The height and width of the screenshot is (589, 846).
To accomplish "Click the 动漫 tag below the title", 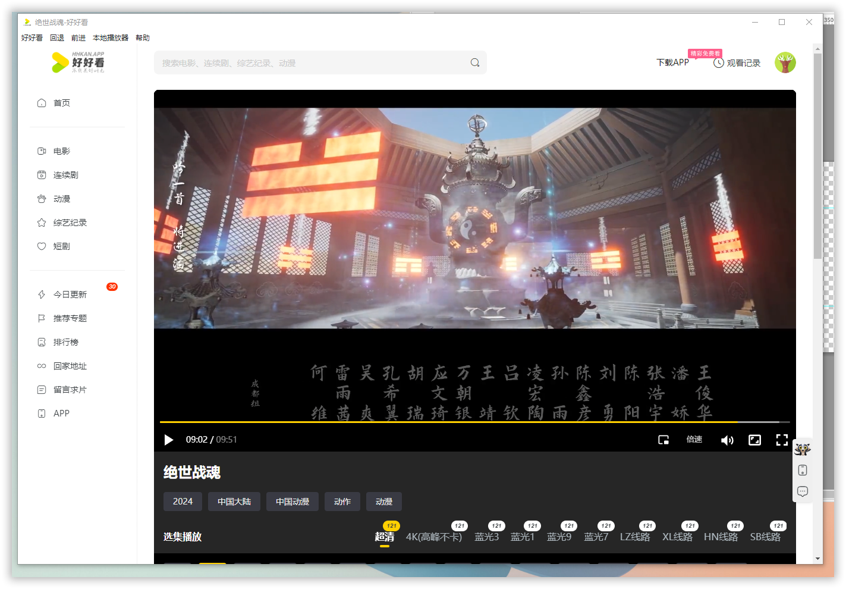I will pyautogui.click(x=384, y=502).
